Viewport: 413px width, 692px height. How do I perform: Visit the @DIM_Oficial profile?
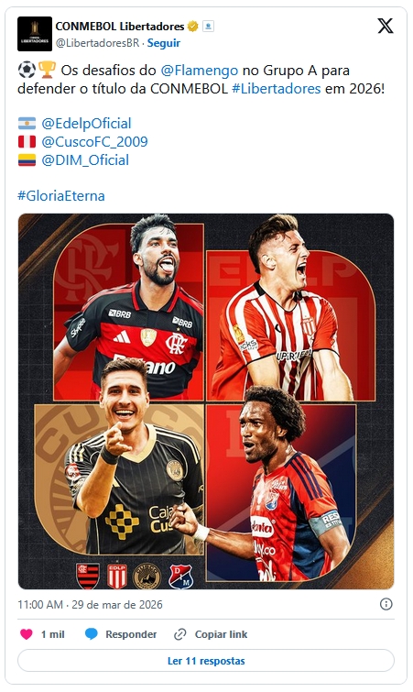[x=85, y=159]
